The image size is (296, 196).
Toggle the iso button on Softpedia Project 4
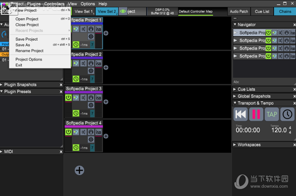(x=98, y=132)
